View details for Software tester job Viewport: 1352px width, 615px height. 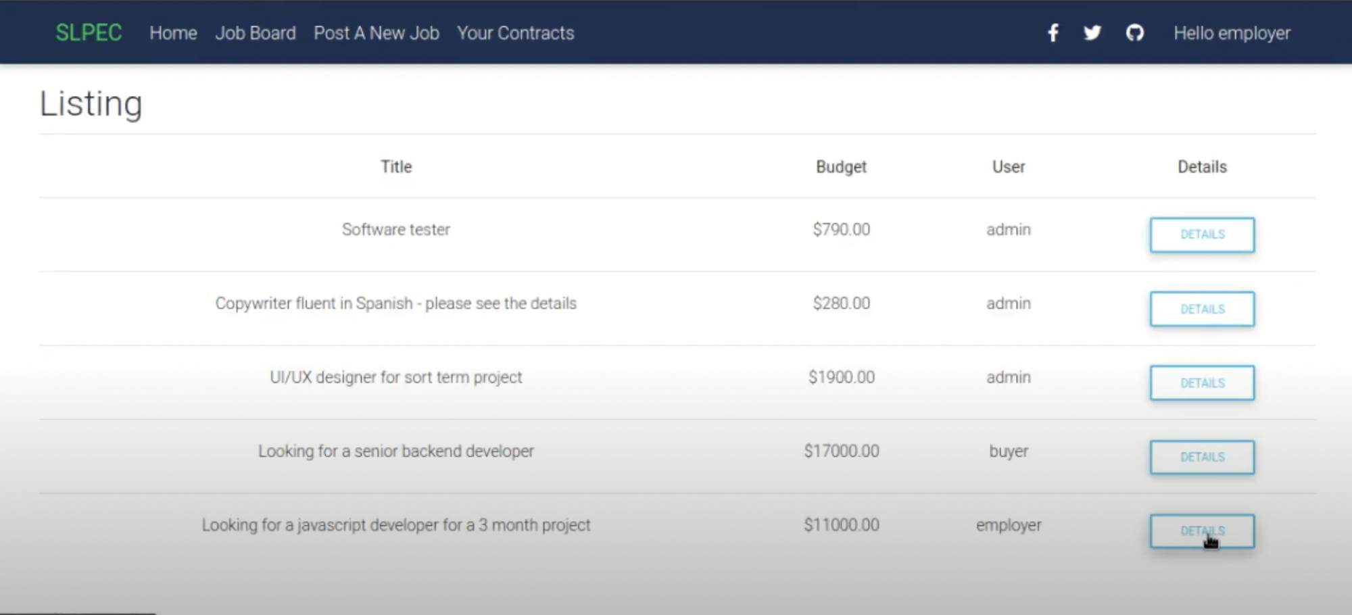1202,235
